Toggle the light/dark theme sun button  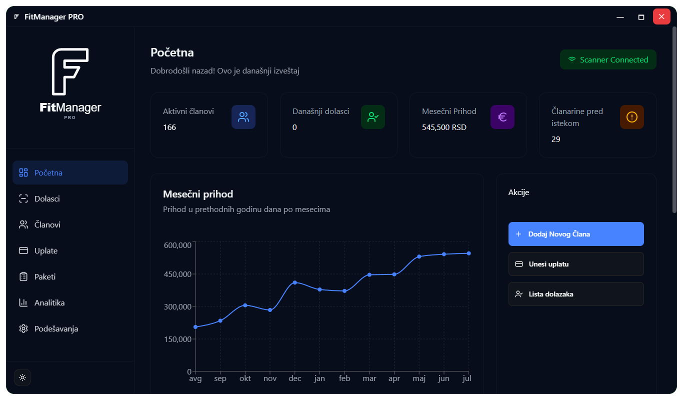click(22, 377)
